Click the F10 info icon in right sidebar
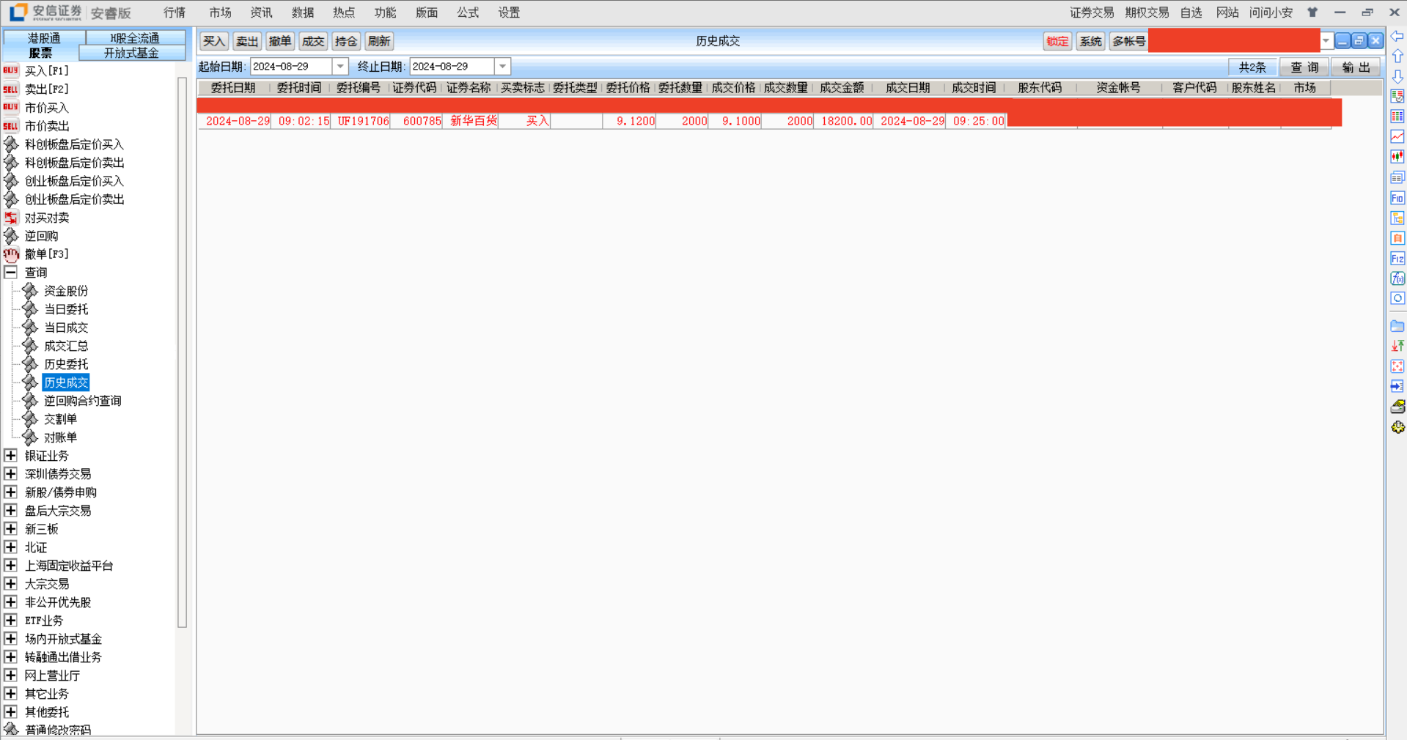Viewport: 1407px width, 740px height. [x=1397, y=198]
